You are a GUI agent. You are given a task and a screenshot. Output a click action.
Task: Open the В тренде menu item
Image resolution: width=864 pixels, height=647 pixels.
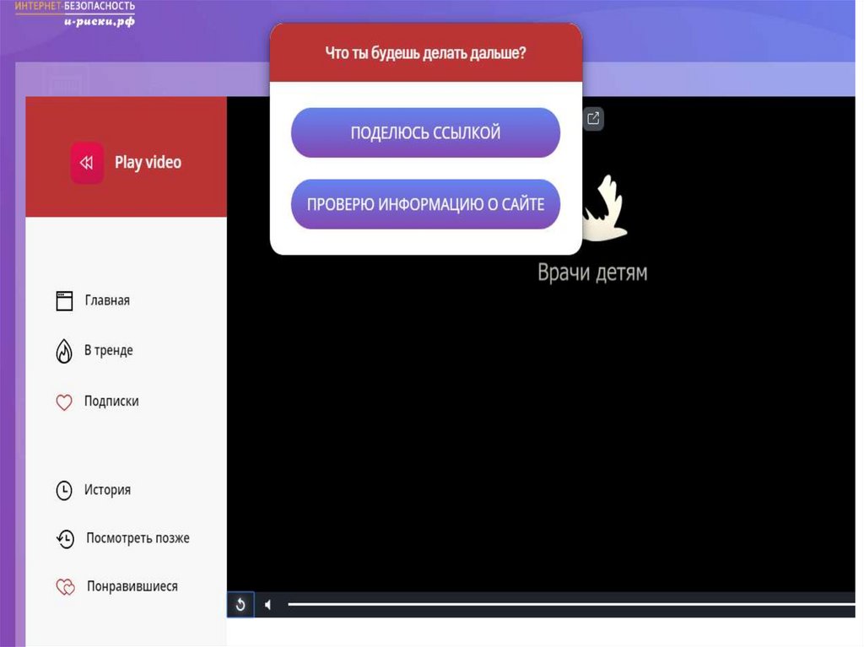pos(109,351)
